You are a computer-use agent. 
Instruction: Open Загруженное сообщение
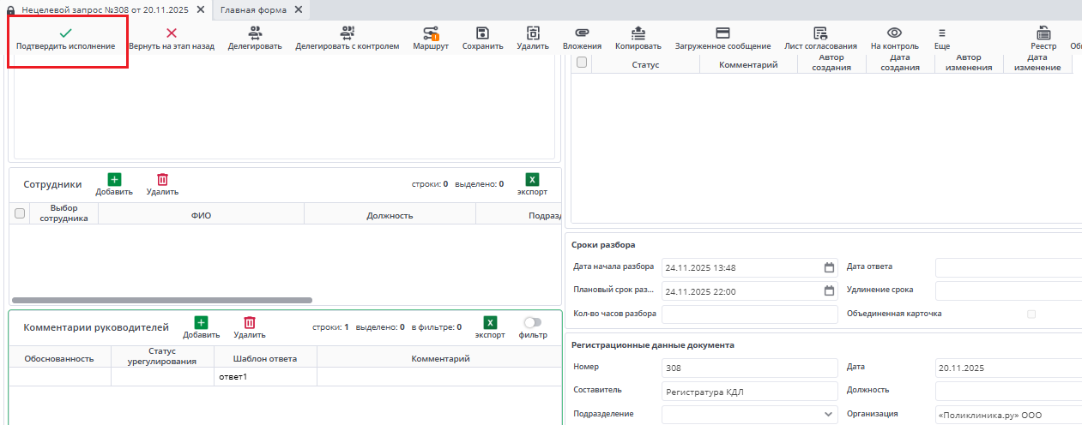(722, 39)
